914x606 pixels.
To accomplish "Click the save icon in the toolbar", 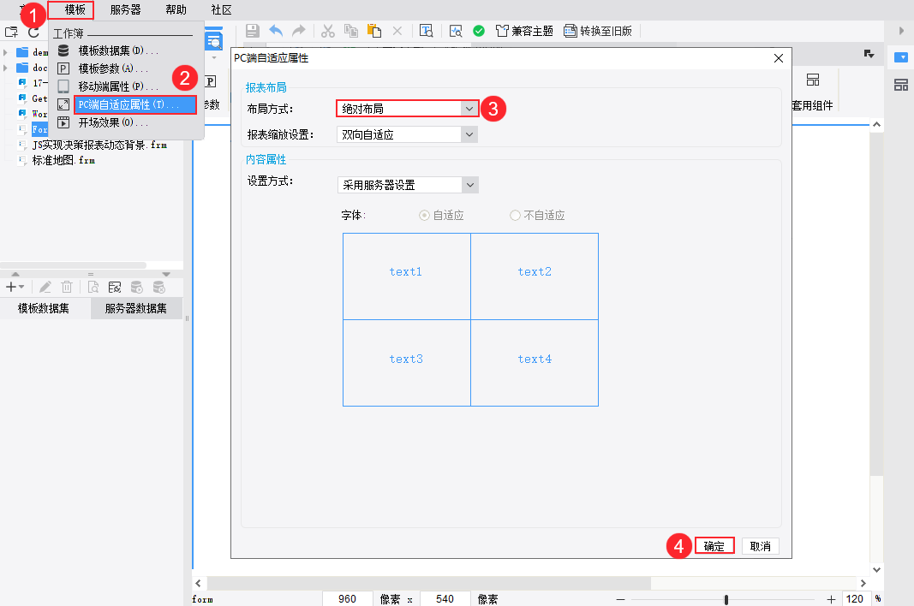I will coord(253,30).
